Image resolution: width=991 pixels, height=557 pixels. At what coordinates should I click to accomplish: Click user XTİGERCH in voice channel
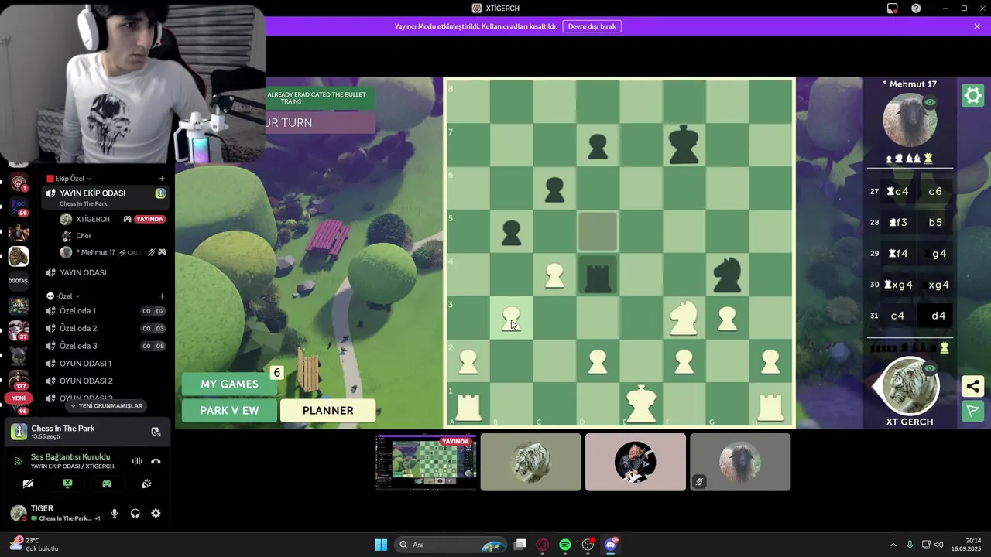(x=92, y=219)
